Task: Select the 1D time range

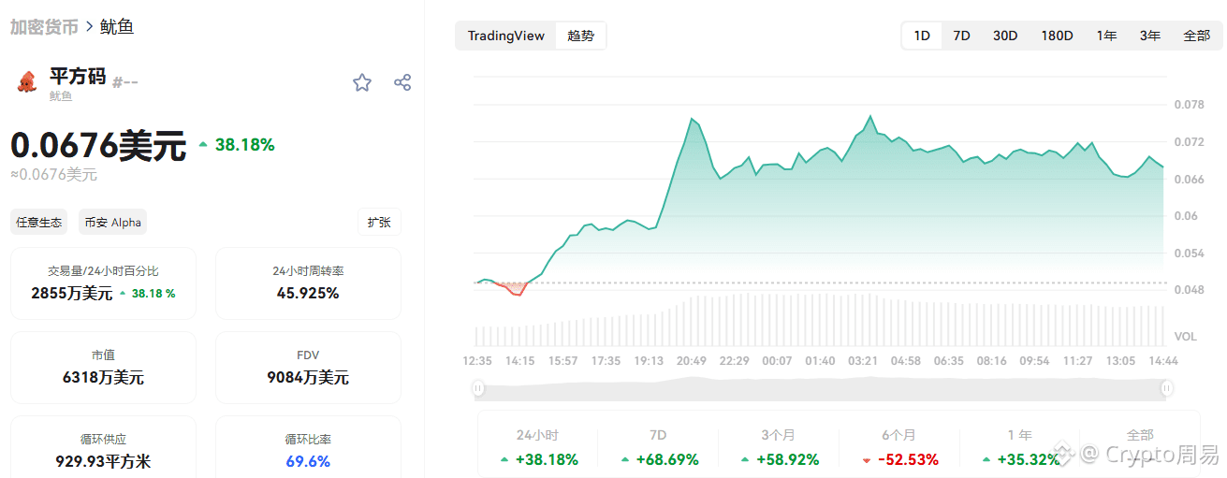Action: coord(922,36)
